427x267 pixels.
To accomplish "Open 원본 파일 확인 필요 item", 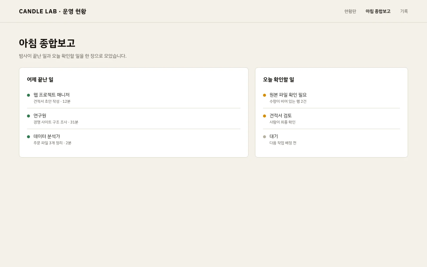I will coord(332,98).
